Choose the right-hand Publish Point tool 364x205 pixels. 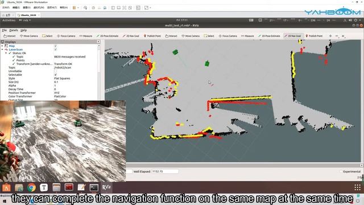click(314, 36)
